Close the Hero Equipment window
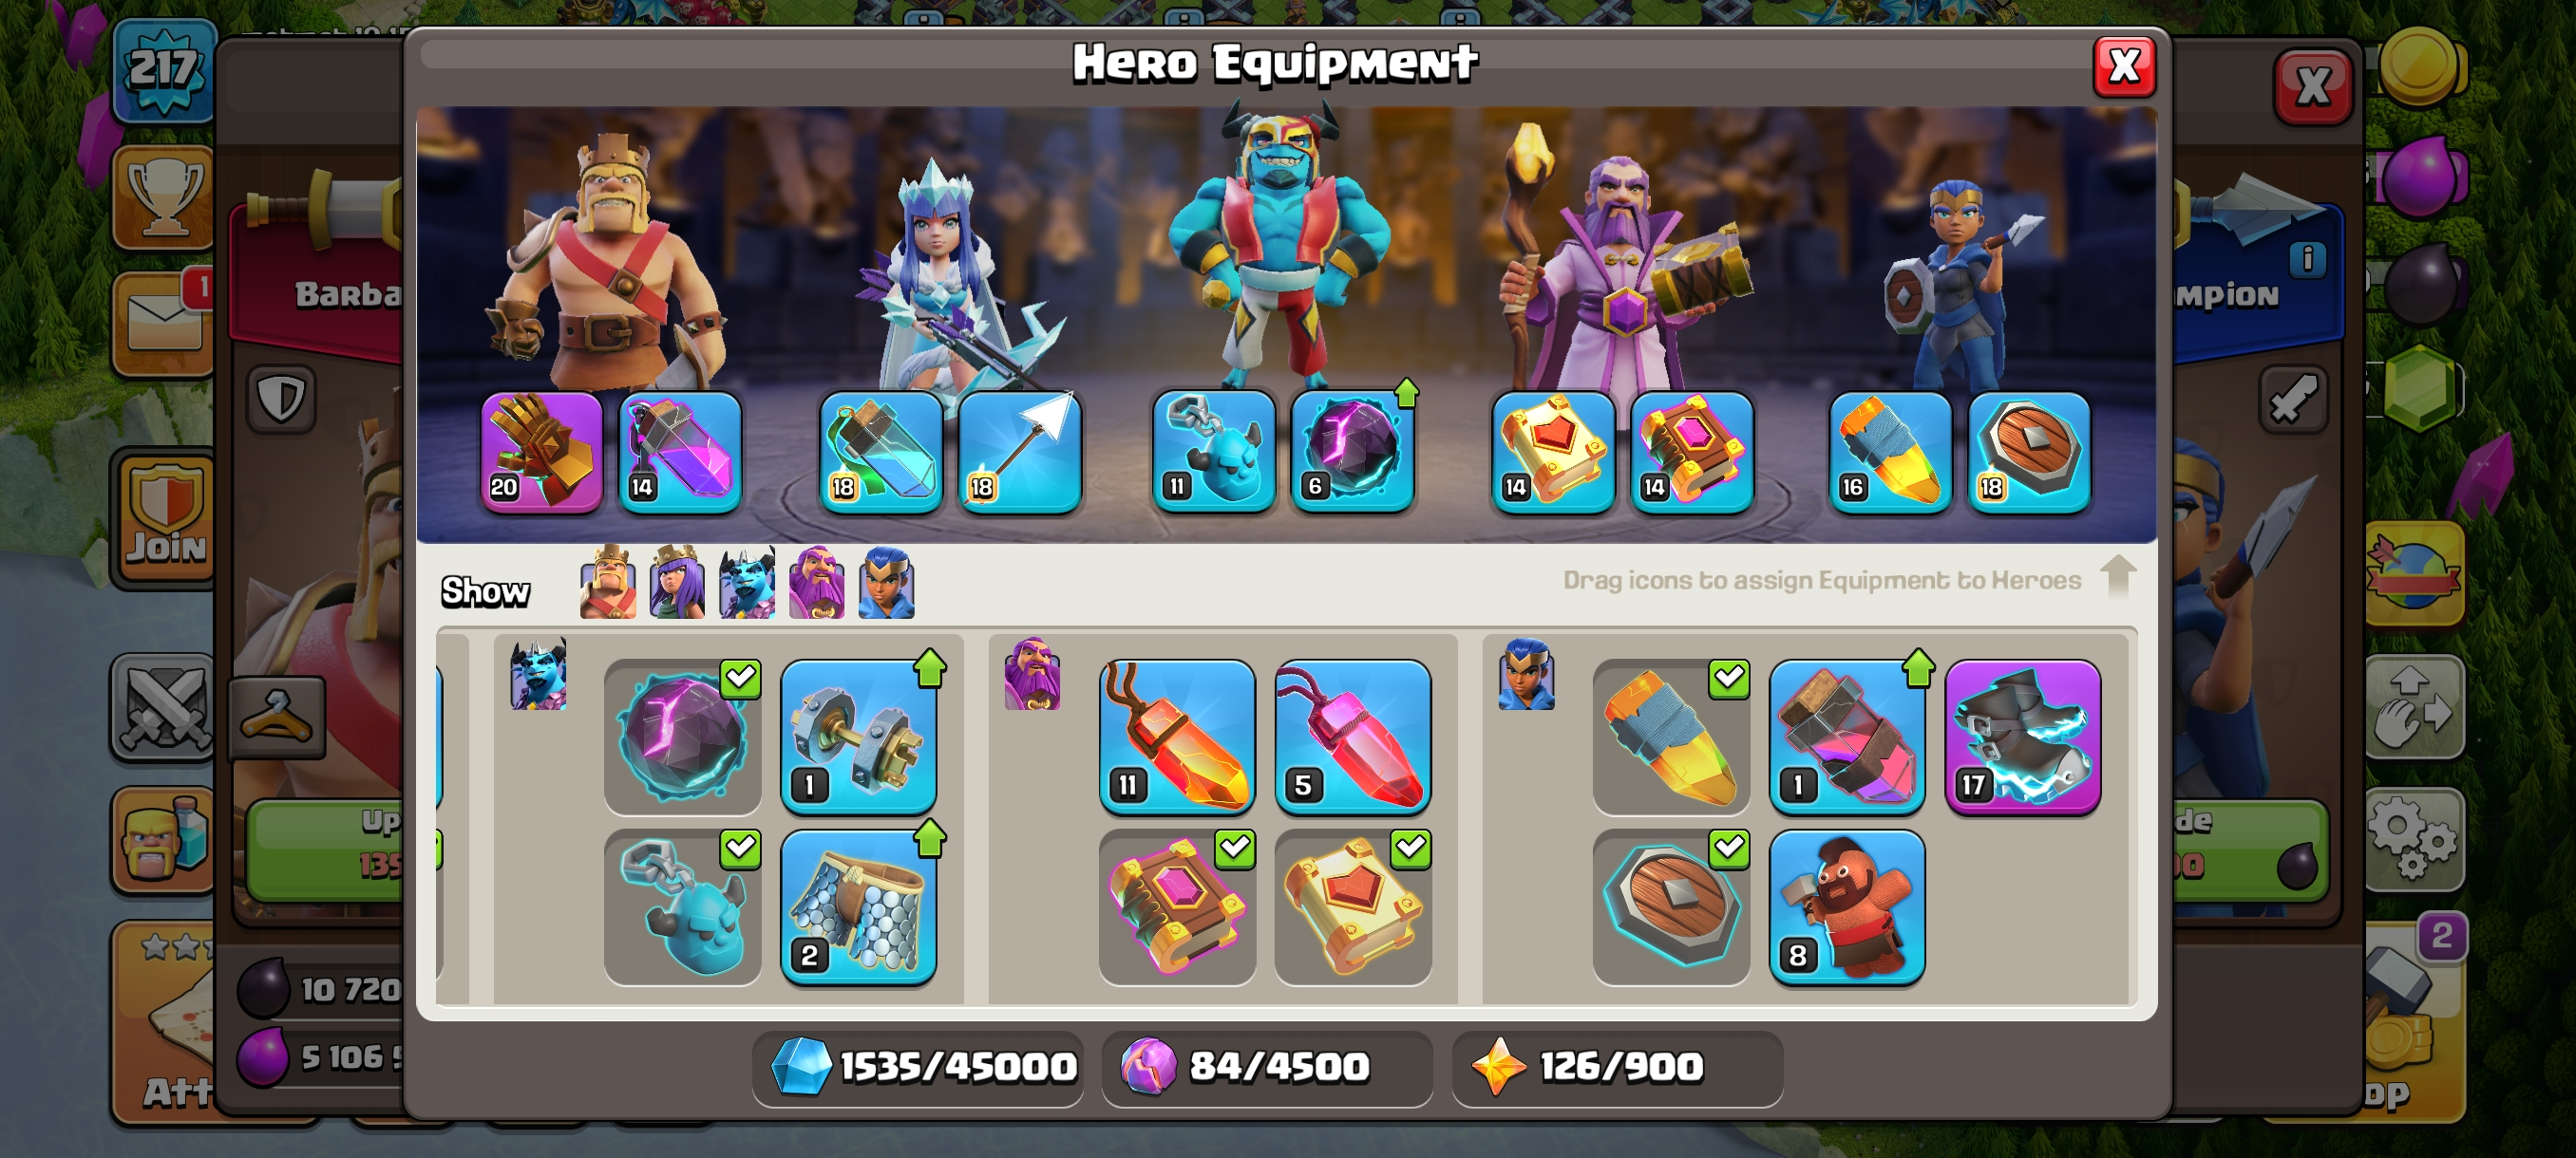The image size is (2576, 1158). point(2123,67)
